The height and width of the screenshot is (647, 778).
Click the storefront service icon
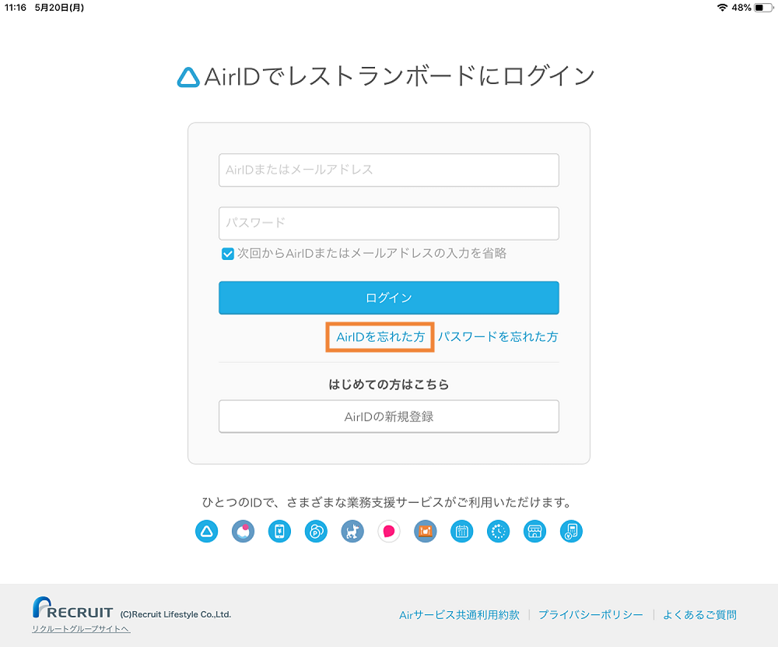(x=535, y=531)
